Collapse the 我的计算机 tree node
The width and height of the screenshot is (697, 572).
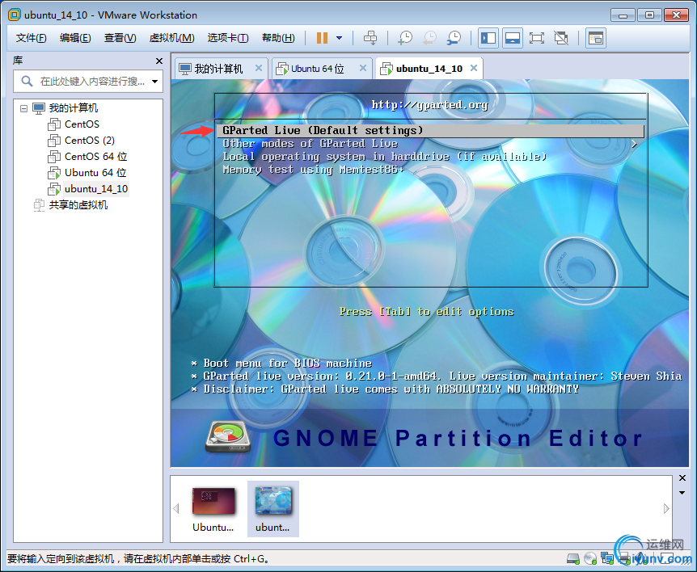click(x=24, y=108)
